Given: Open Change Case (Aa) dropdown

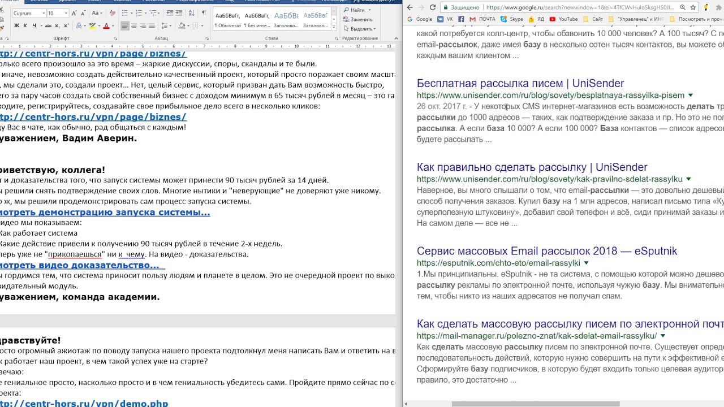Looking at the screenshot, I should 97,13.
